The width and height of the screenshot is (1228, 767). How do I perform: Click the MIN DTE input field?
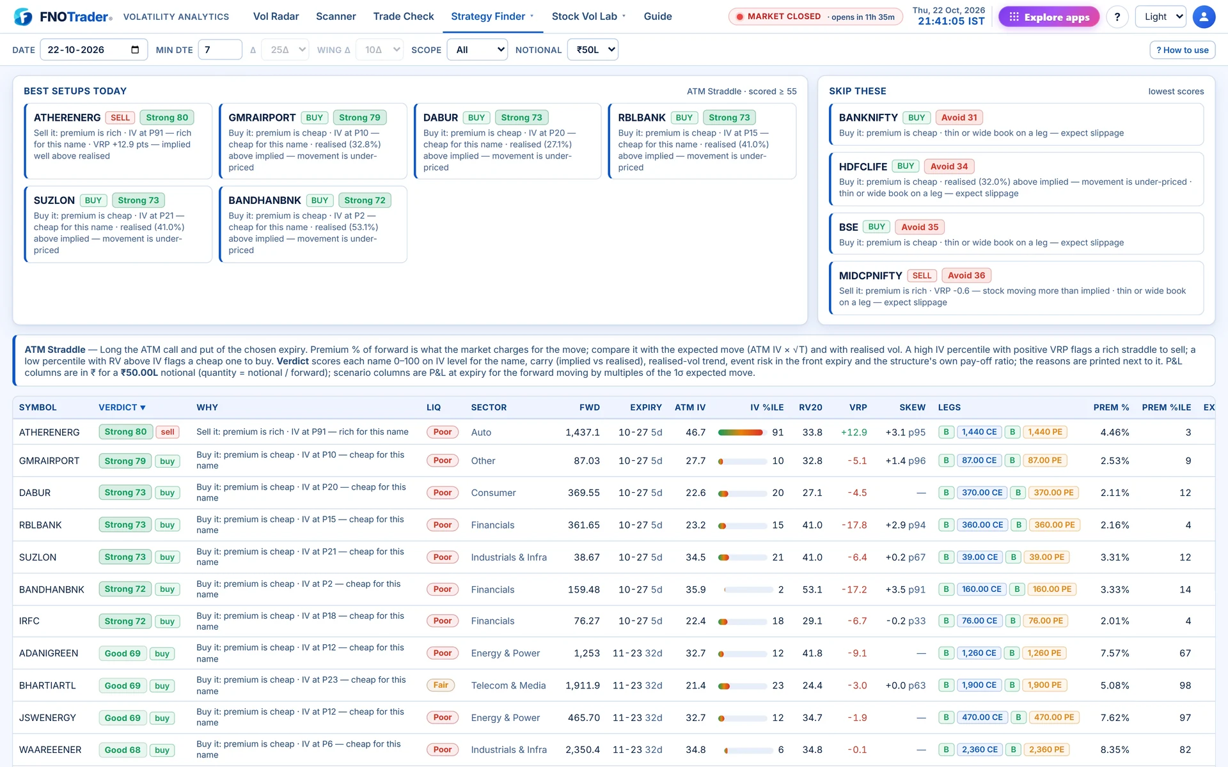pyautogui.click(x=220, y=50)
